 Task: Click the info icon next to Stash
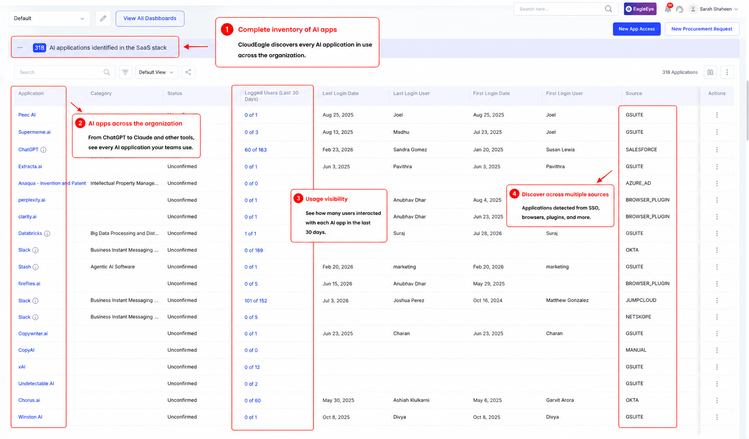[x=36, y=267]
